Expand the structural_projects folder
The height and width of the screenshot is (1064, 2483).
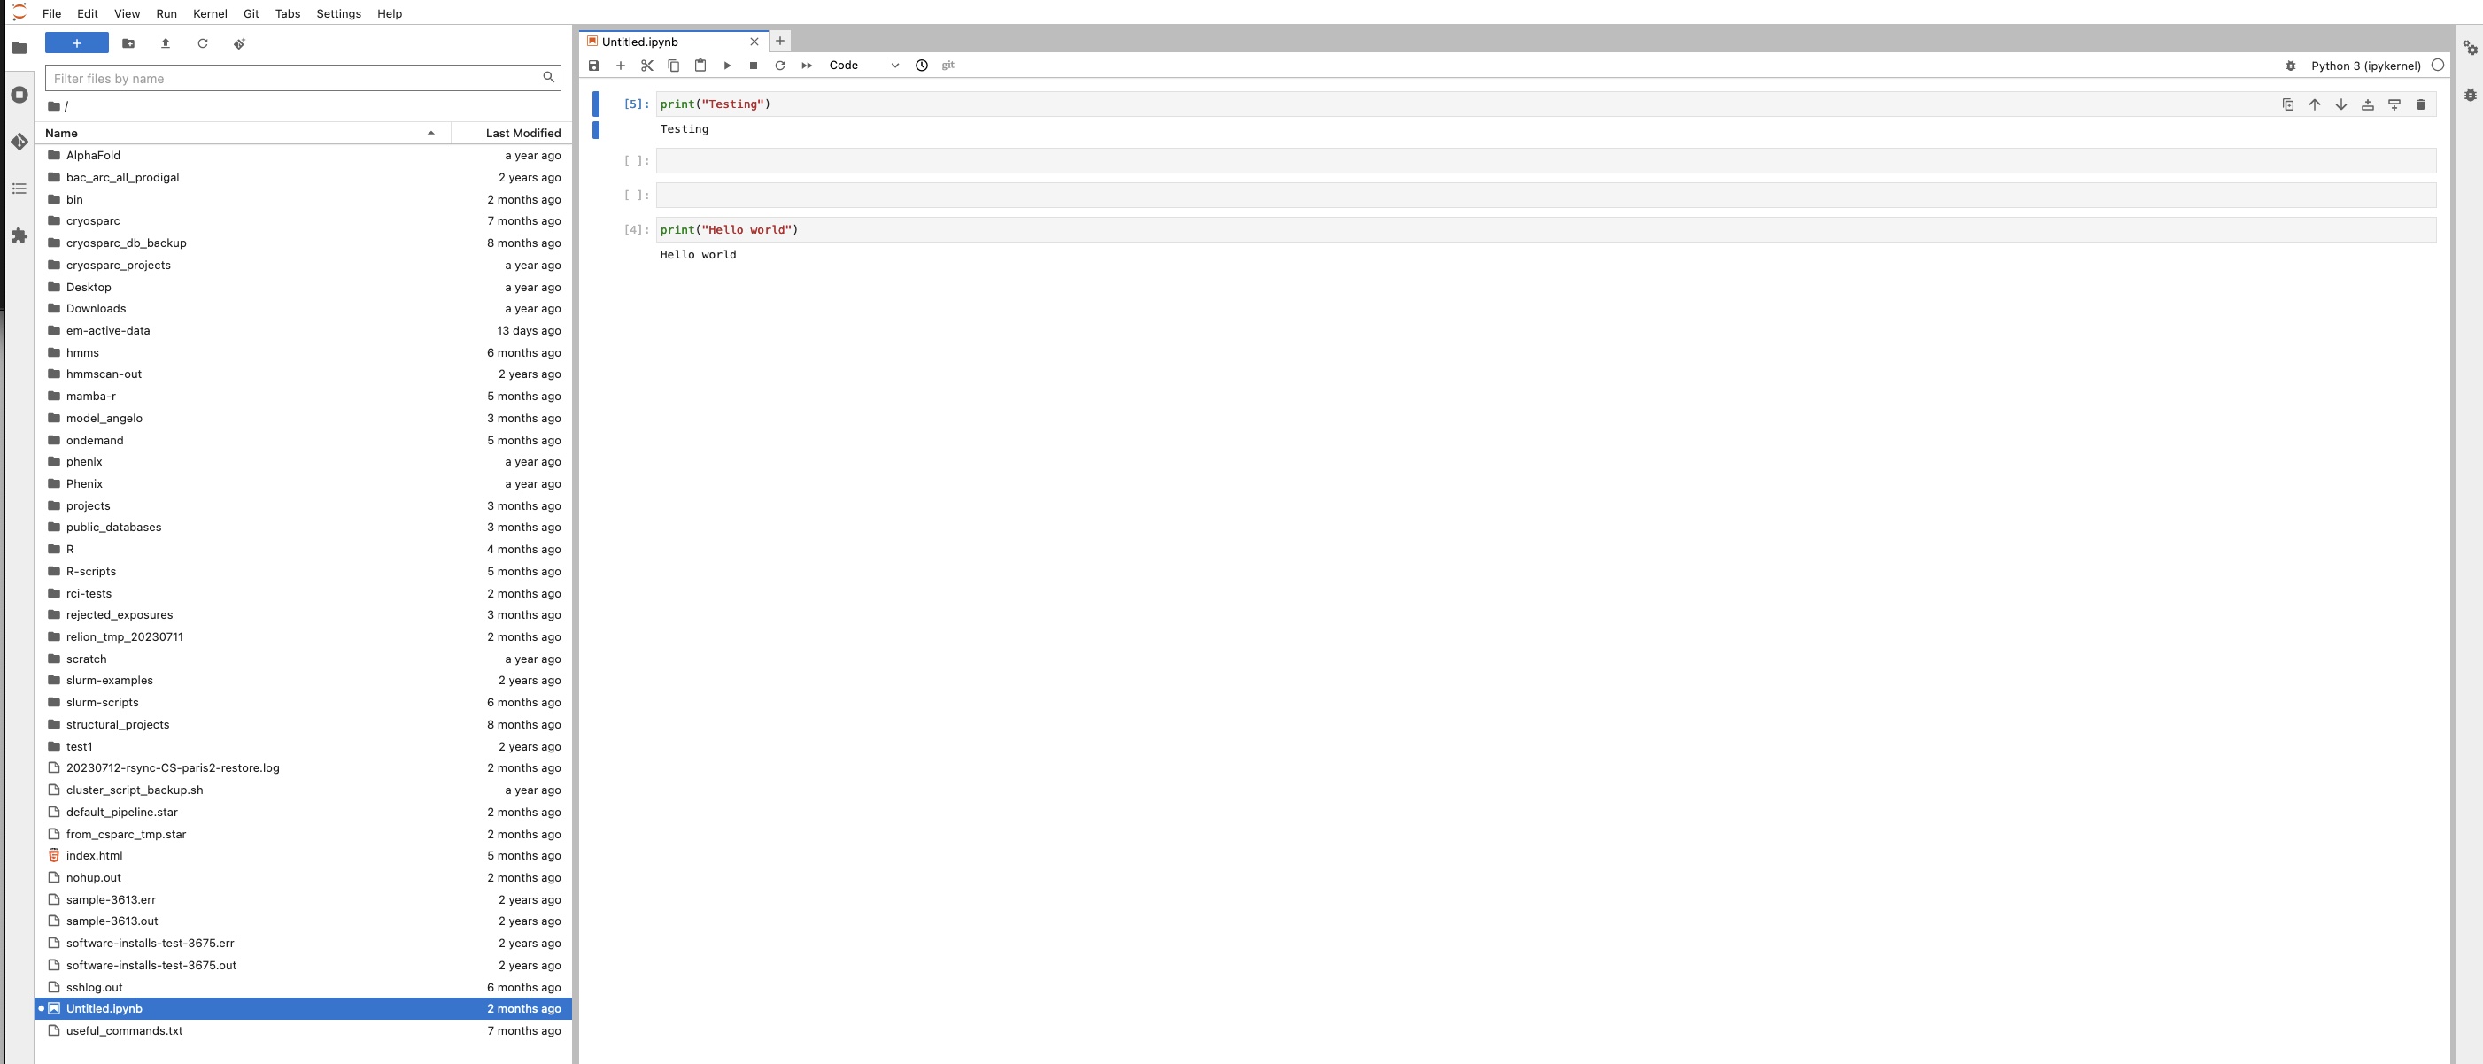coord(116,723)
